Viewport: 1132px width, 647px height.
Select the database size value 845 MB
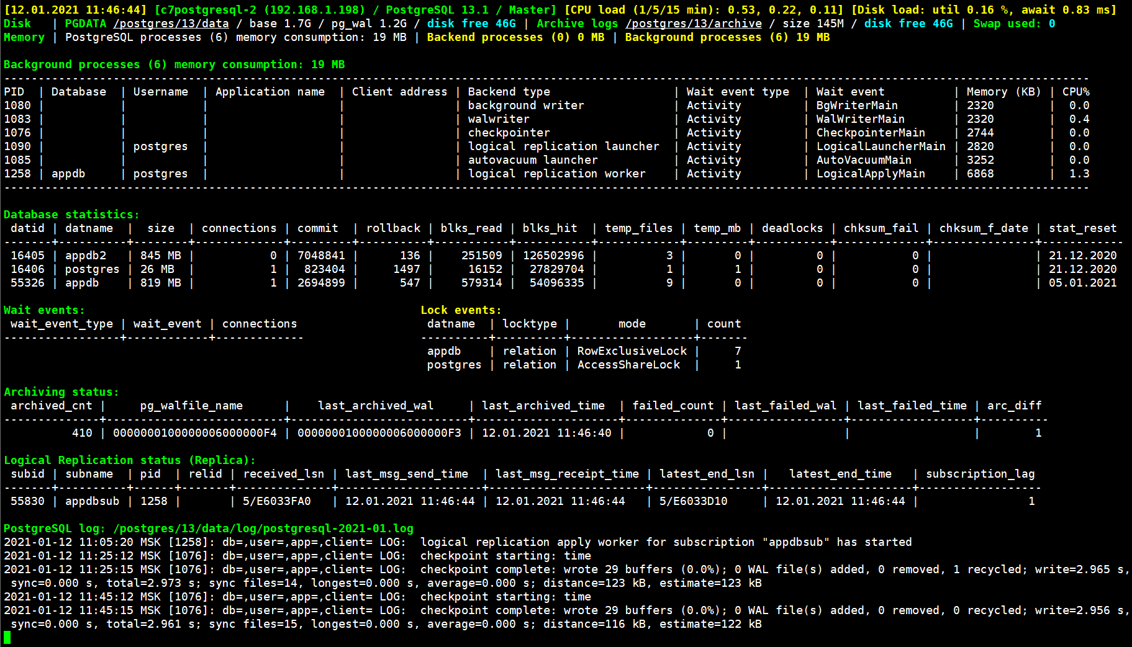pos(161,256)
